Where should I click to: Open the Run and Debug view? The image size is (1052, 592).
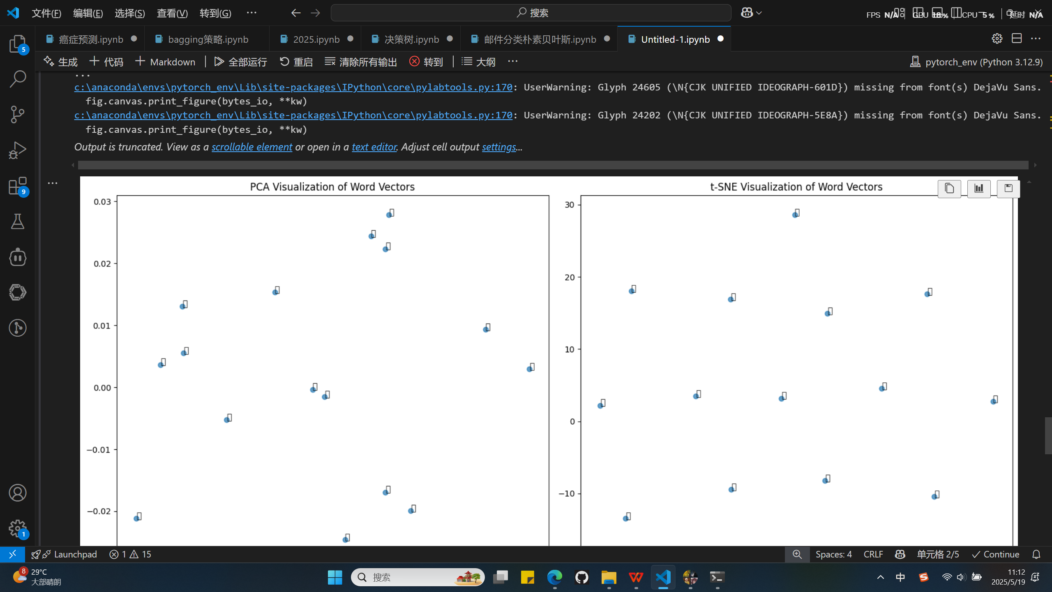(x=17, y=150)
